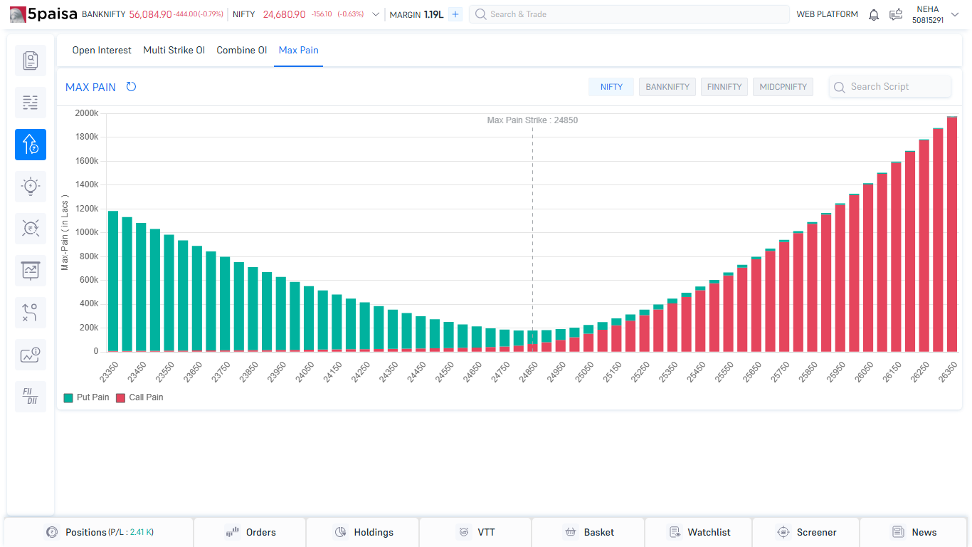Open the FII DII data icon

pos(31,397)
